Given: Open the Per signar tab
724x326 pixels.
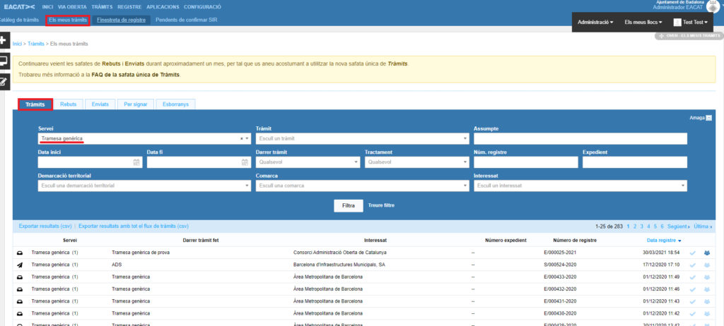Looking at the screenshot, I should click(x=136, y=104).
